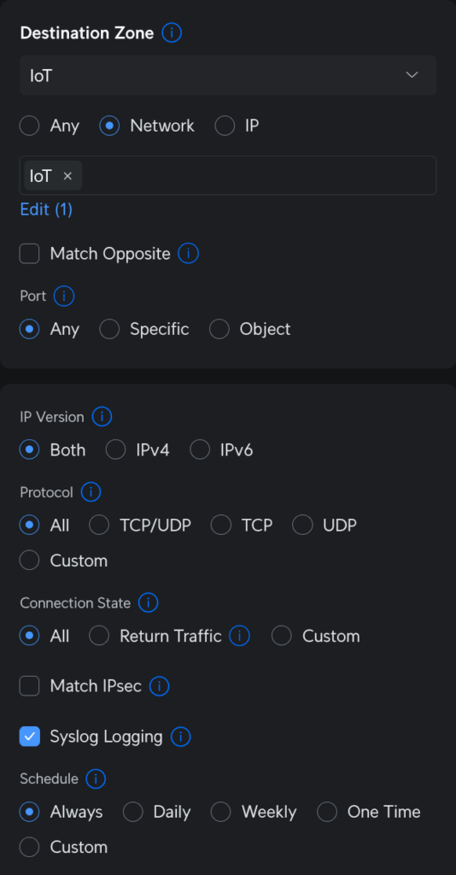456x875 pixels.
Task: Show the Syslog Logging info icon
Action: click(x=181, y=737)
